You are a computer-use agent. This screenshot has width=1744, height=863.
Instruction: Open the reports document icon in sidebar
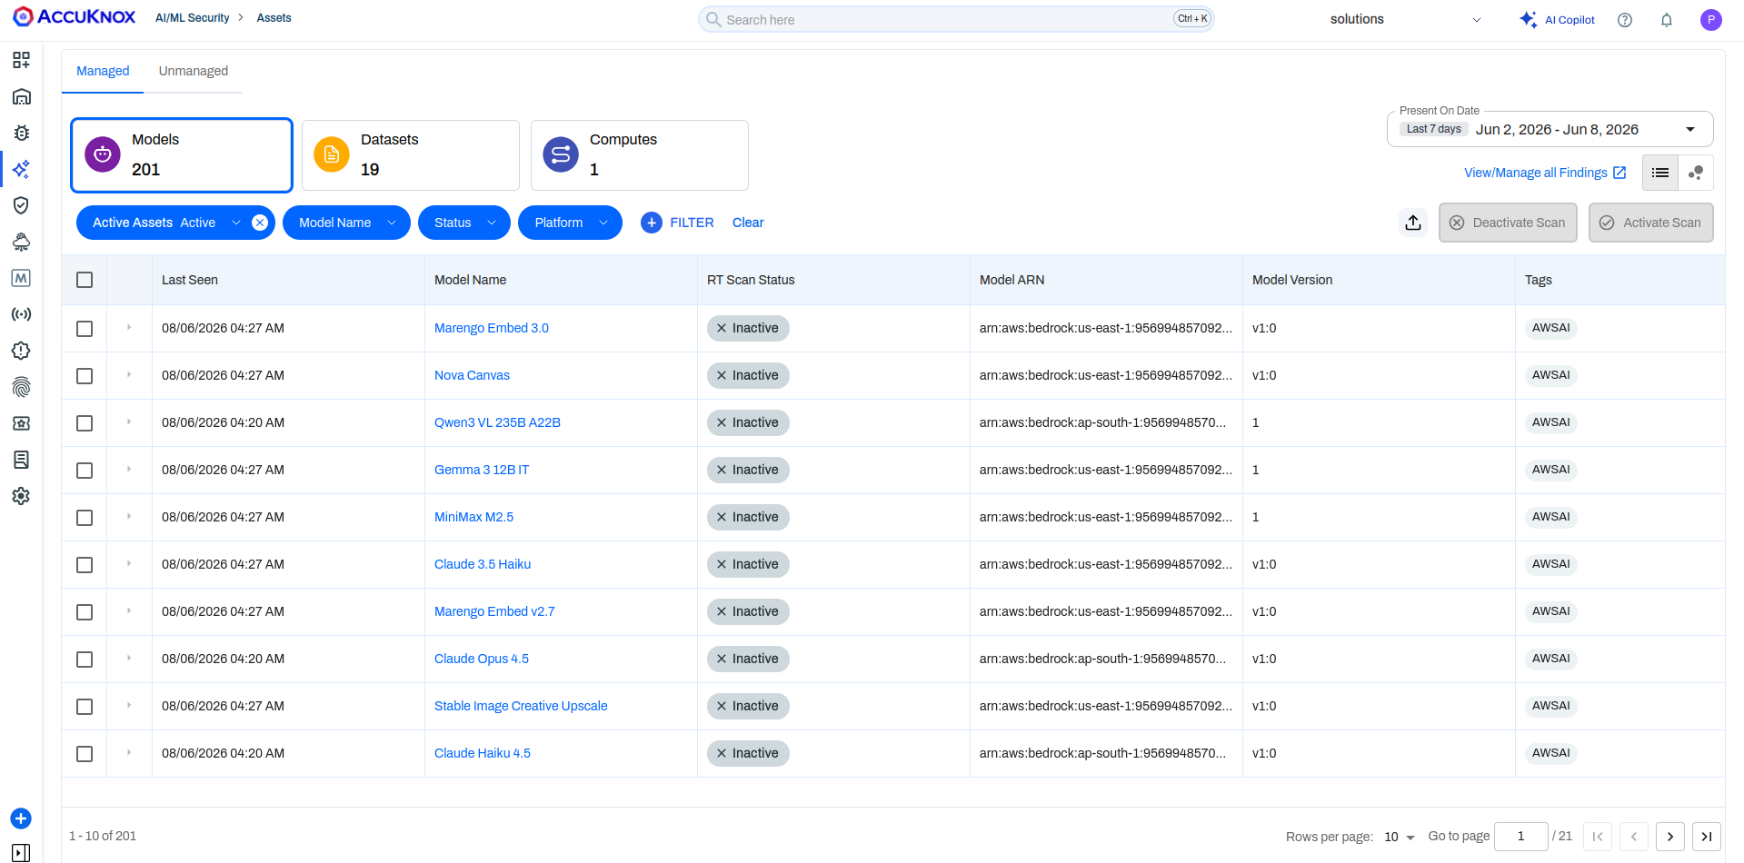click(x=21, y=460)
